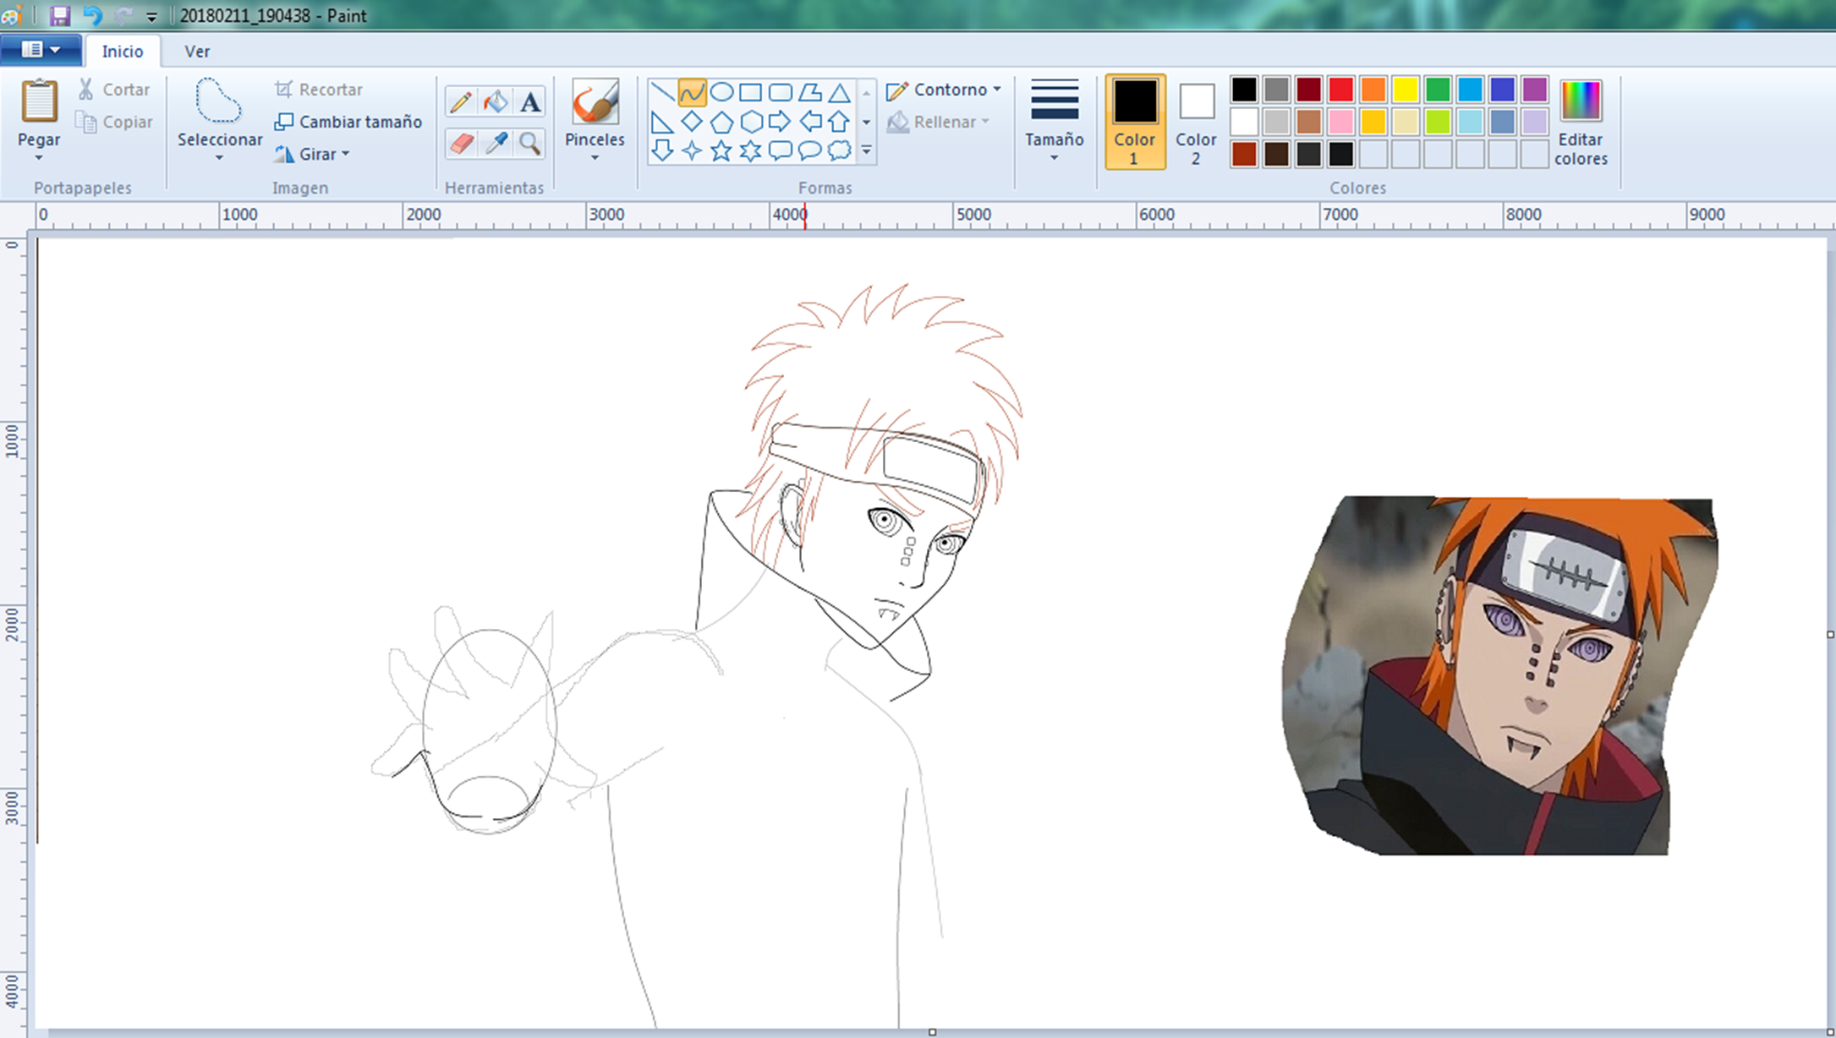This screenshot has width=1836, height=1038.
Task: Expand the Seleccionar options arrow
Action: point(219,158)
